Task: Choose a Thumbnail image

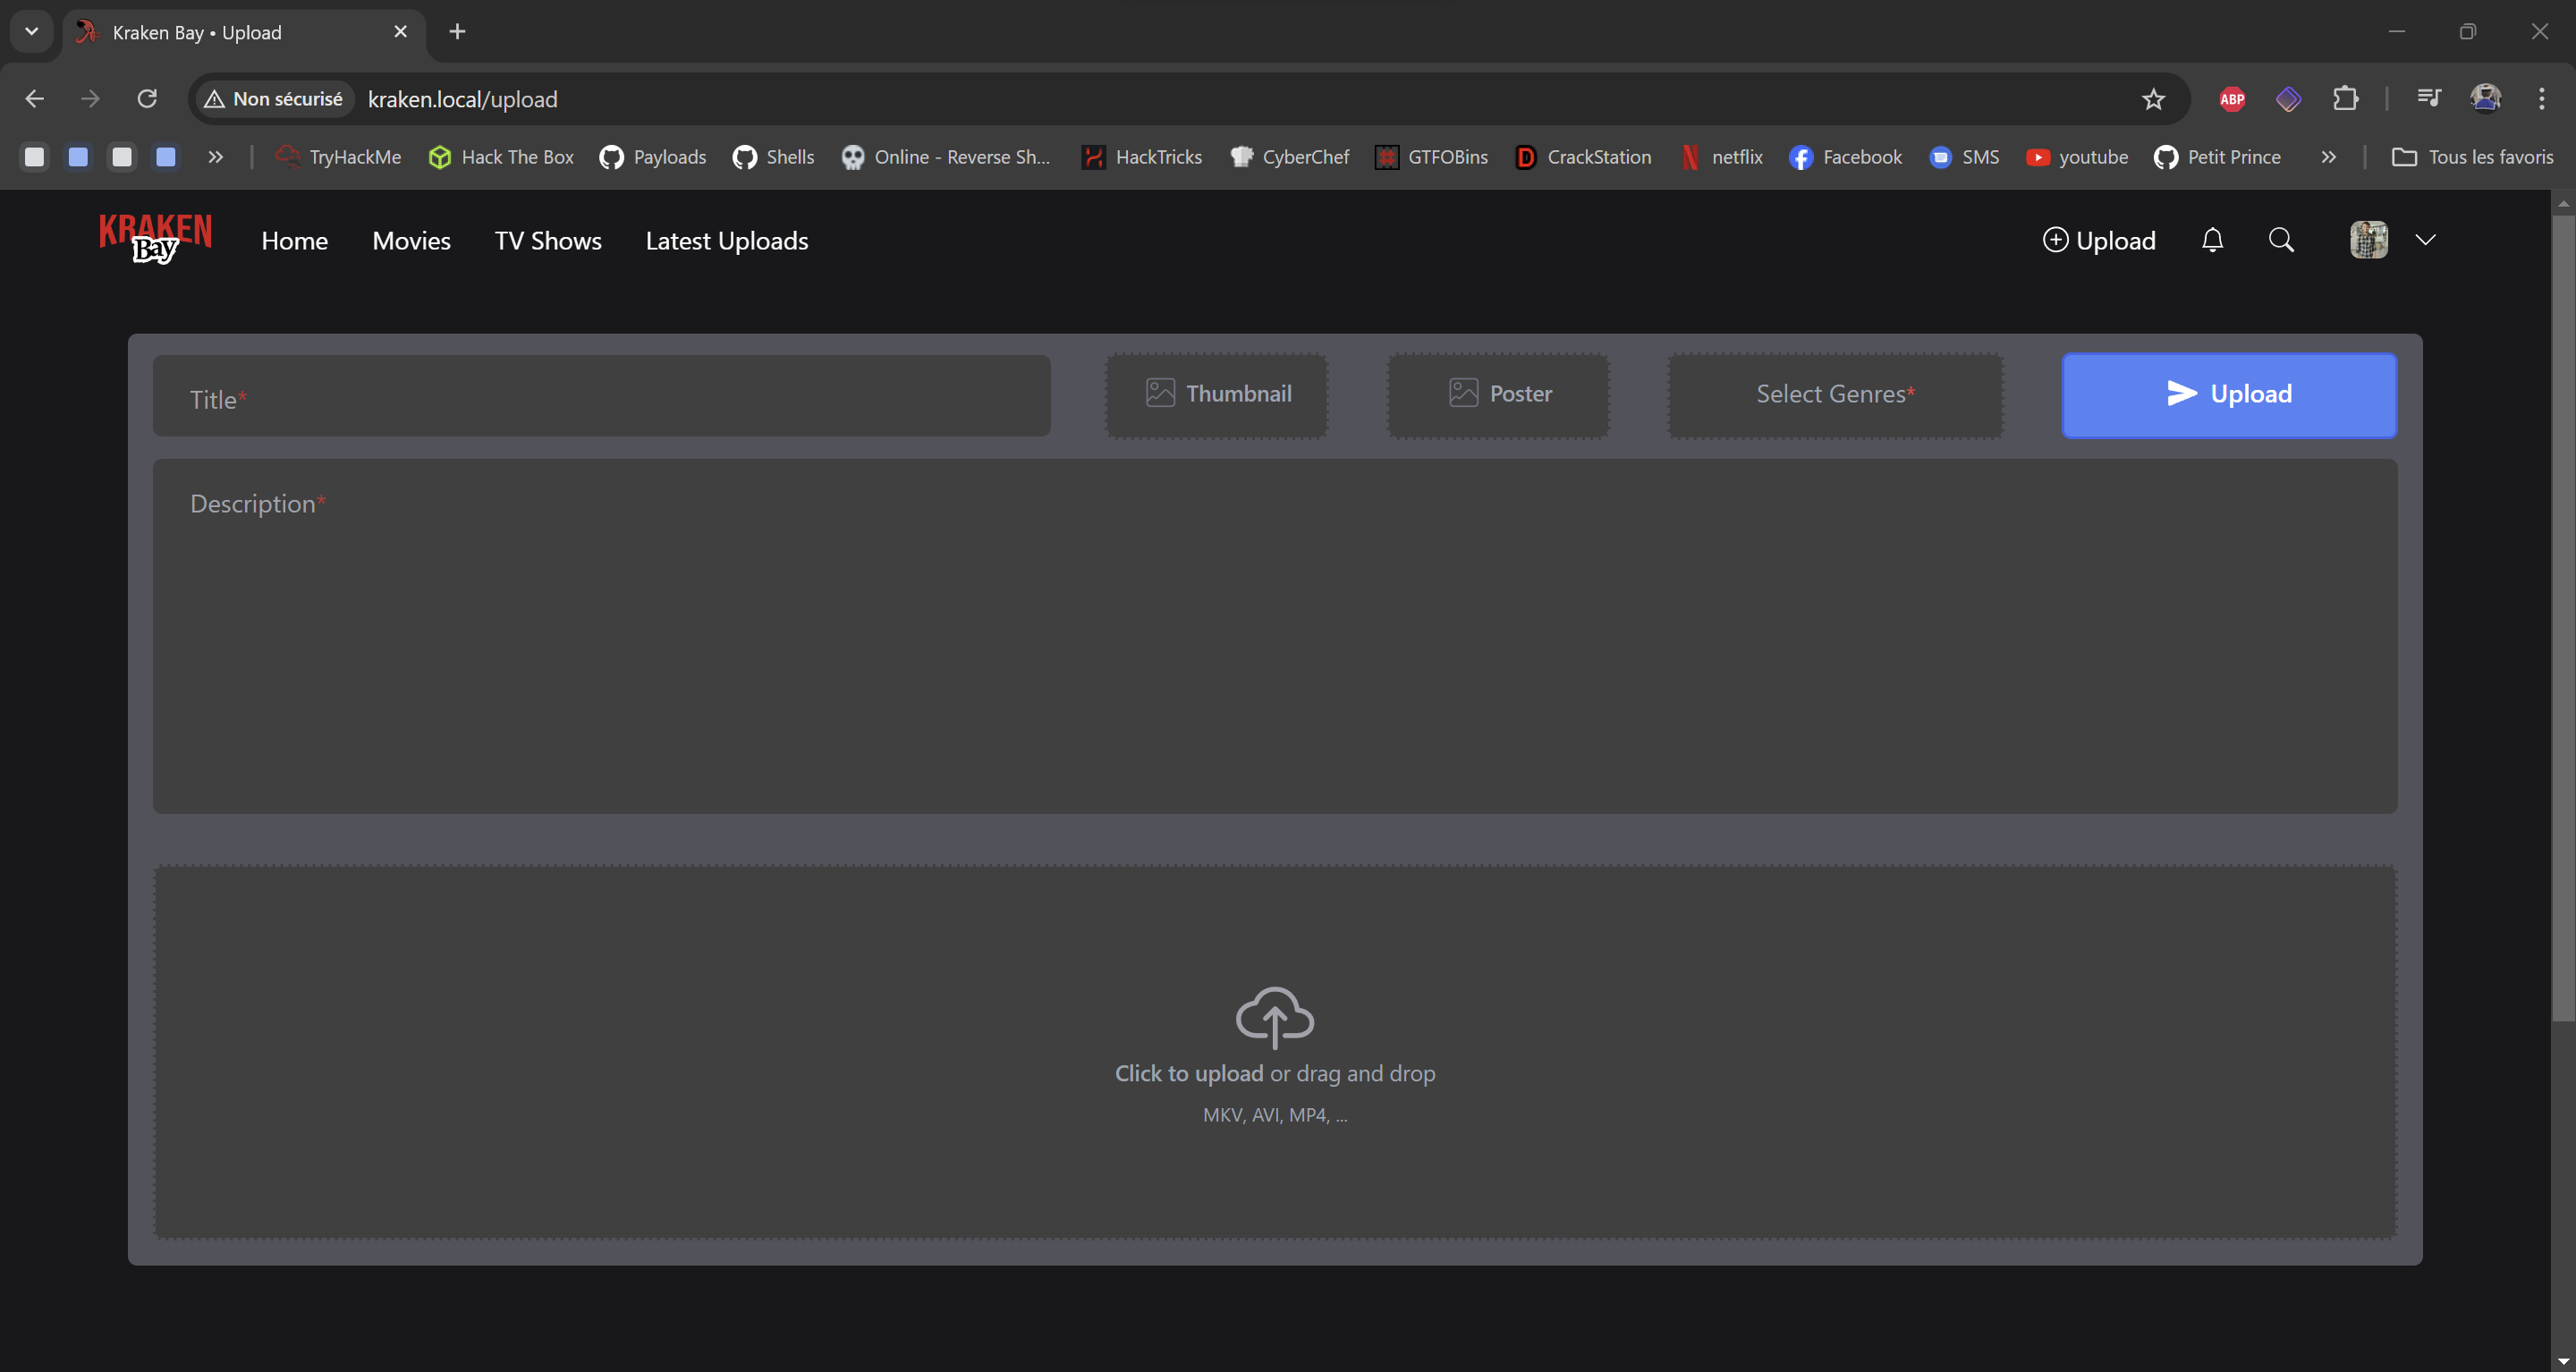Action: pyautogui.click(x=1217, y=394)
